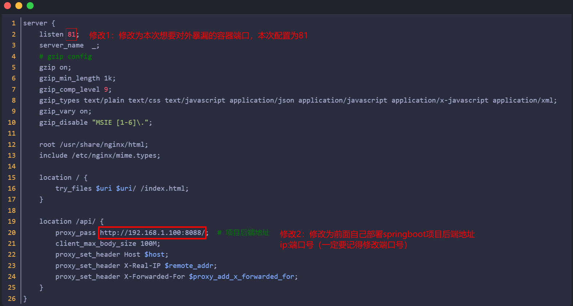
Task: Click line number 11 in the gutter
Action: point(12,133)
